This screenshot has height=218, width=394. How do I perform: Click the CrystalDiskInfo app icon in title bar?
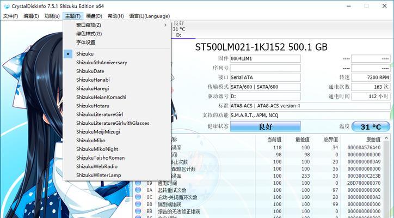coord(6,6)
